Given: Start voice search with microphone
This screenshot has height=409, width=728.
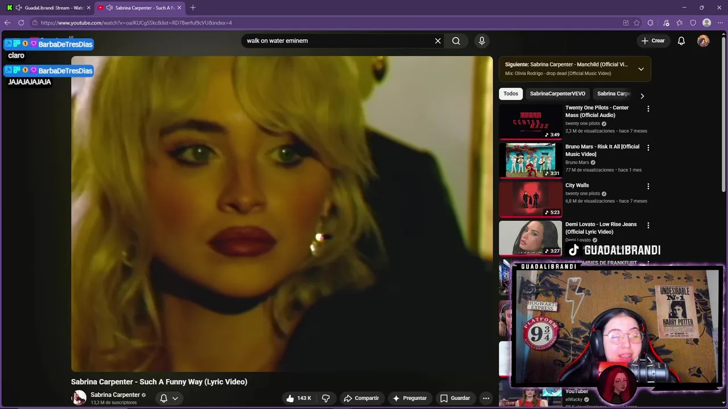Looking at the screenshot, I should tap(482, 41).
